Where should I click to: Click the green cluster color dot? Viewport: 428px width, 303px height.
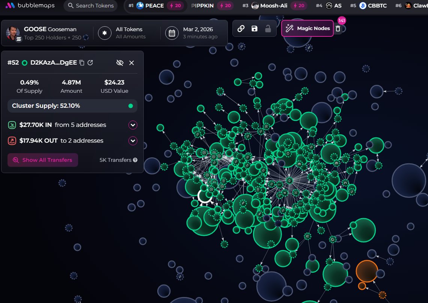click(131, 106)
